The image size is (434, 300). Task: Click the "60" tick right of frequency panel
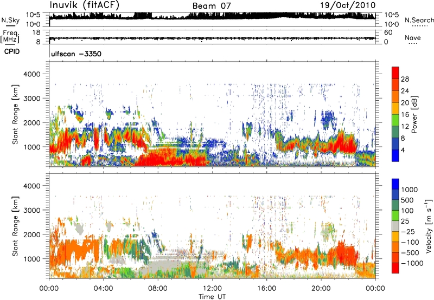(x=388, y=32)
